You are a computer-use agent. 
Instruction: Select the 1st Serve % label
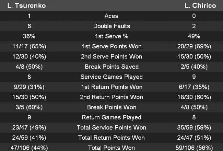111,36
